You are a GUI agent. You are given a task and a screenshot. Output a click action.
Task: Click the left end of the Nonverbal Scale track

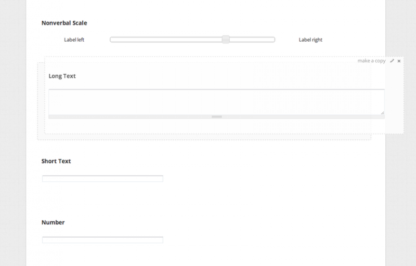[112, 39]
